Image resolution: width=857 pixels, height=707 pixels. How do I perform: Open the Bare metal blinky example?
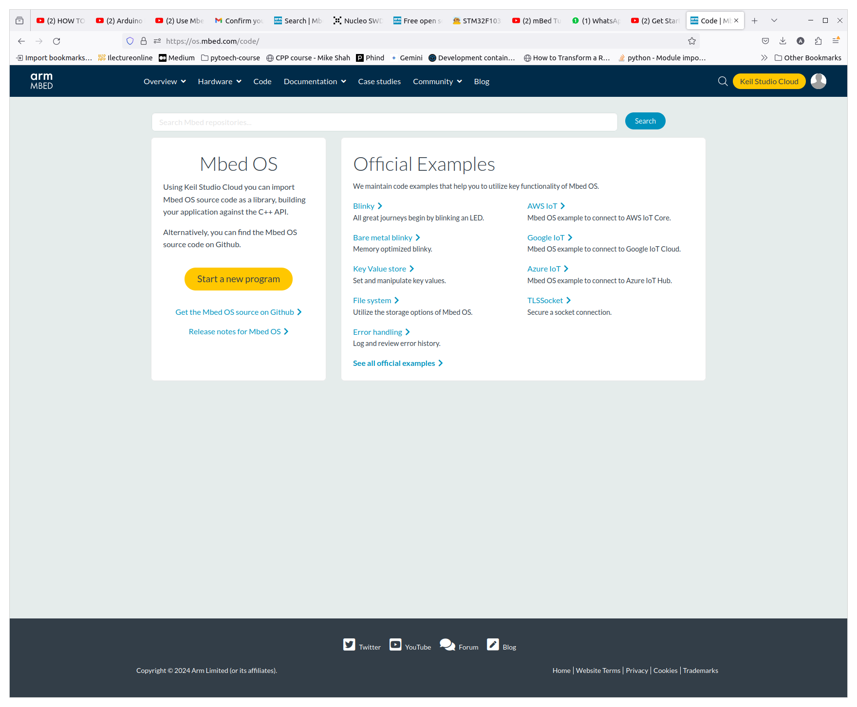(387, 237)
